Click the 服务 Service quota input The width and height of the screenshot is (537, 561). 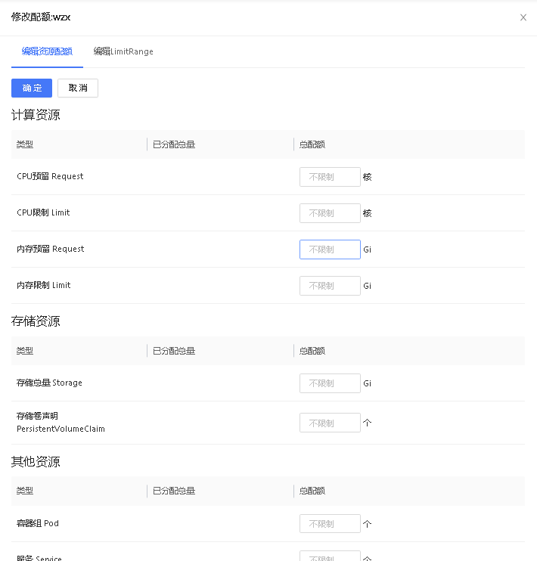point(330,556)
